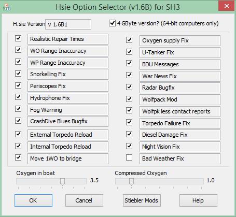This screenshot has height=217, width=236.
Task: Uncheck Realistic Repair Times checkbox
Action: click(x=18, y=38)
